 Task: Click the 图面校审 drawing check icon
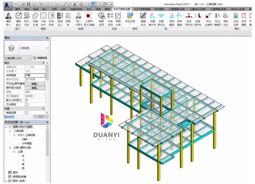118,16
